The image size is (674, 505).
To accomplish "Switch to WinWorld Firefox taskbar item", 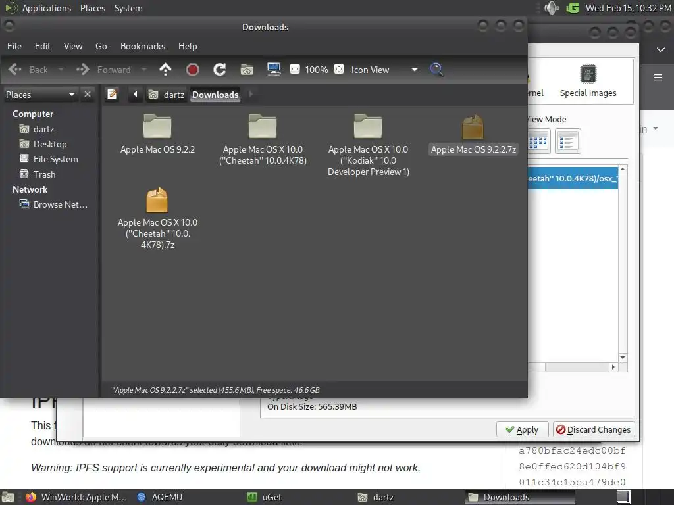I will tap(76, 497).
